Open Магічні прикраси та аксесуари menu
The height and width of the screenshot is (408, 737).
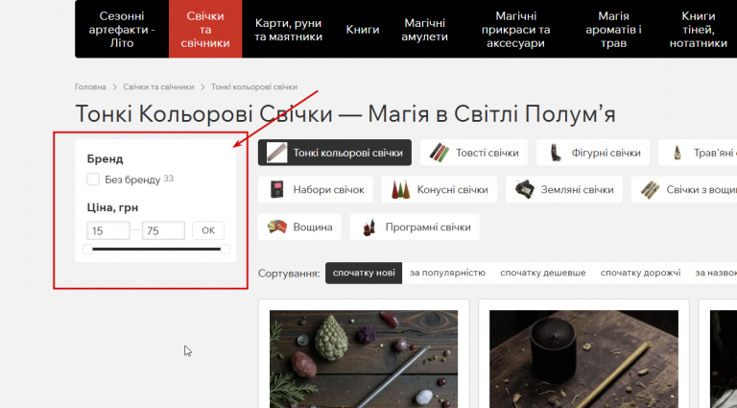tap(515, 30)
